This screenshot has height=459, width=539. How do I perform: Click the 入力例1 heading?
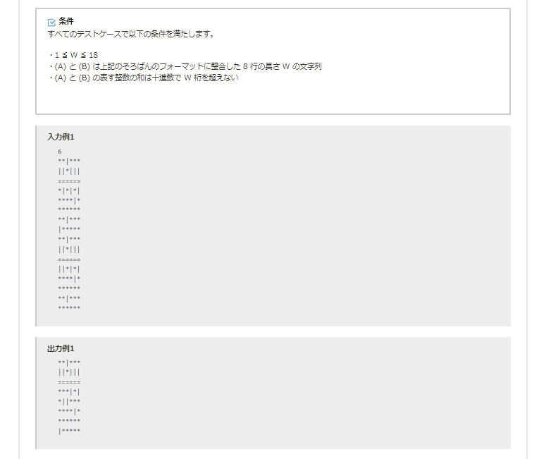pyautogui.click(x=61, y=137)
